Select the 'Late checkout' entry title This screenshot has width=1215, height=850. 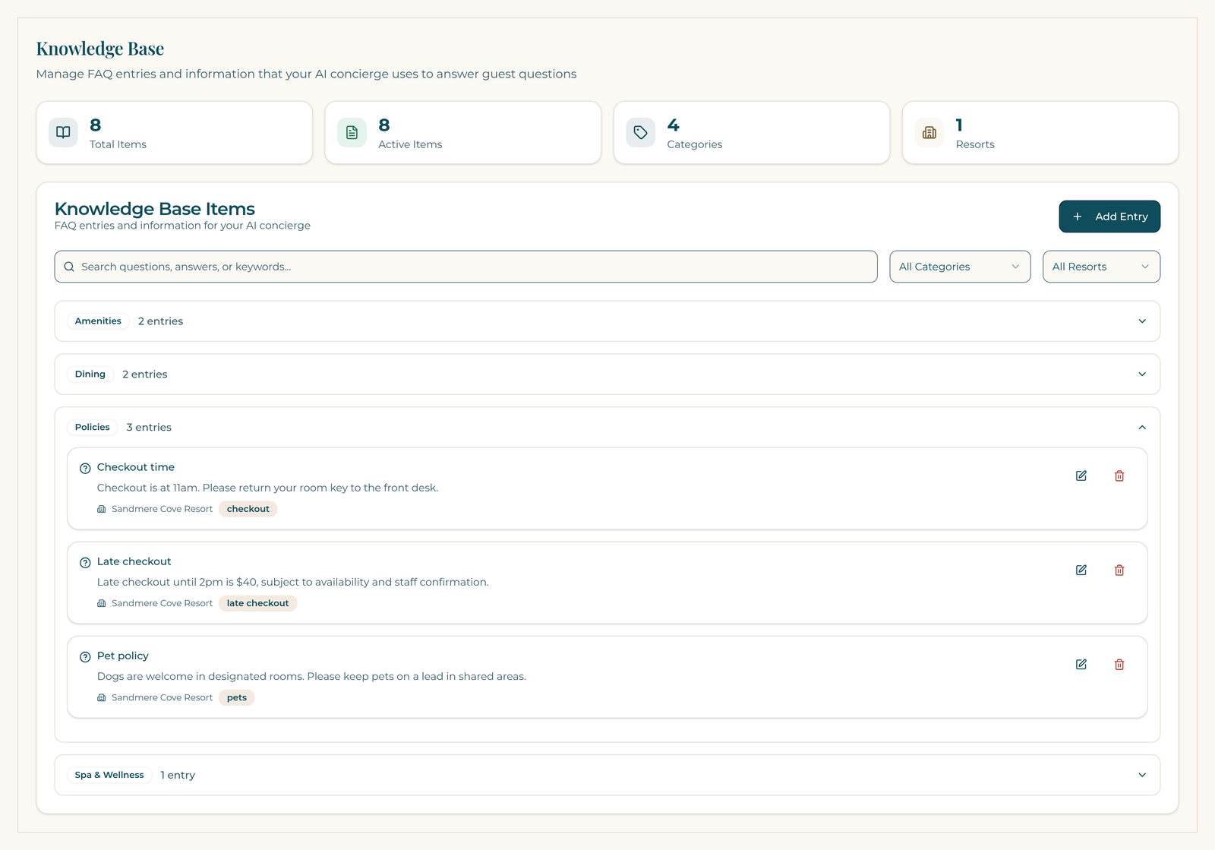point(134,561)
